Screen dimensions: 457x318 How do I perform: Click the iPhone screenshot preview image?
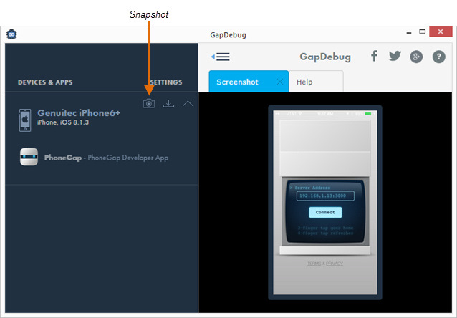325,202
